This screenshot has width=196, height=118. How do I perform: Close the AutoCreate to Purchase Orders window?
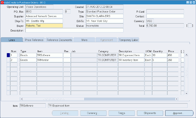click(x=194, y=3)
